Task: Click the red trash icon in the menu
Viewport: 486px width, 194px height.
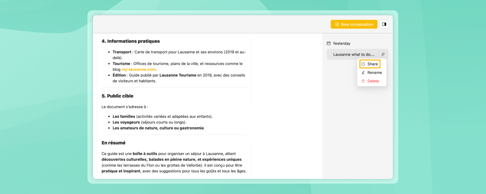Action: click(x=363, y=81)
